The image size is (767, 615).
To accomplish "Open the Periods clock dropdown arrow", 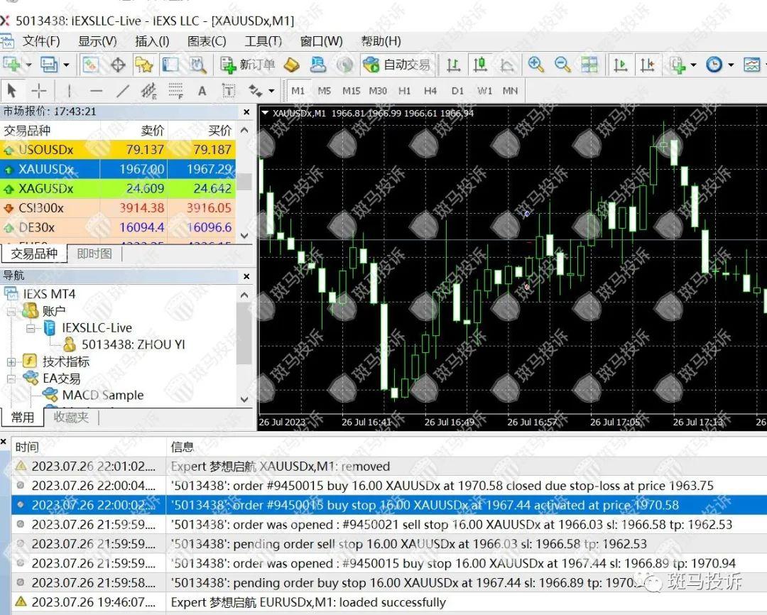I will click(x=731, y=65).
